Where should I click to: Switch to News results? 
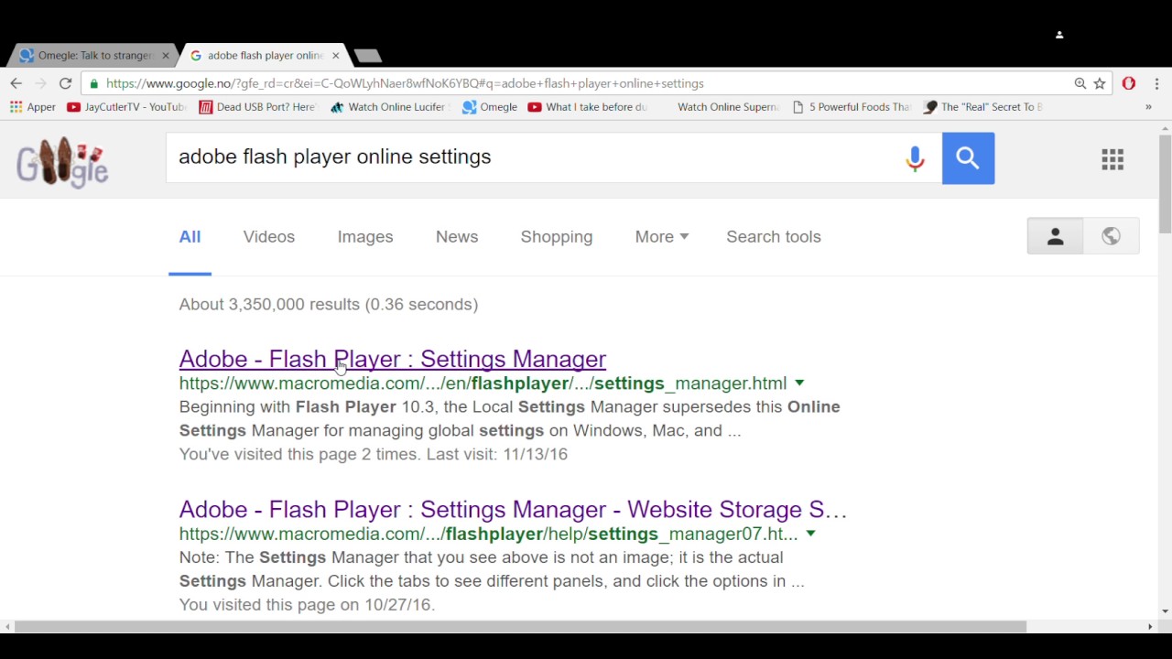click(457, 237)
